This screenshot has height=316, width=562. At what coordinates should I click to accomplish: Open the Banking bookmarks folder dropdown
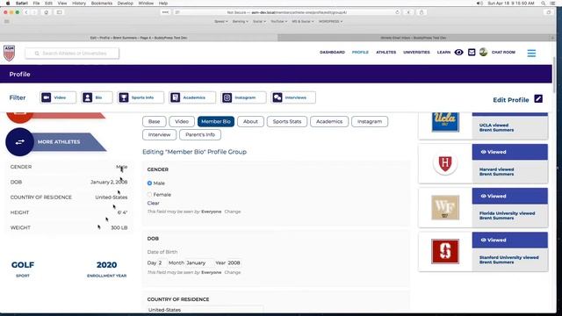coord(240,21)
